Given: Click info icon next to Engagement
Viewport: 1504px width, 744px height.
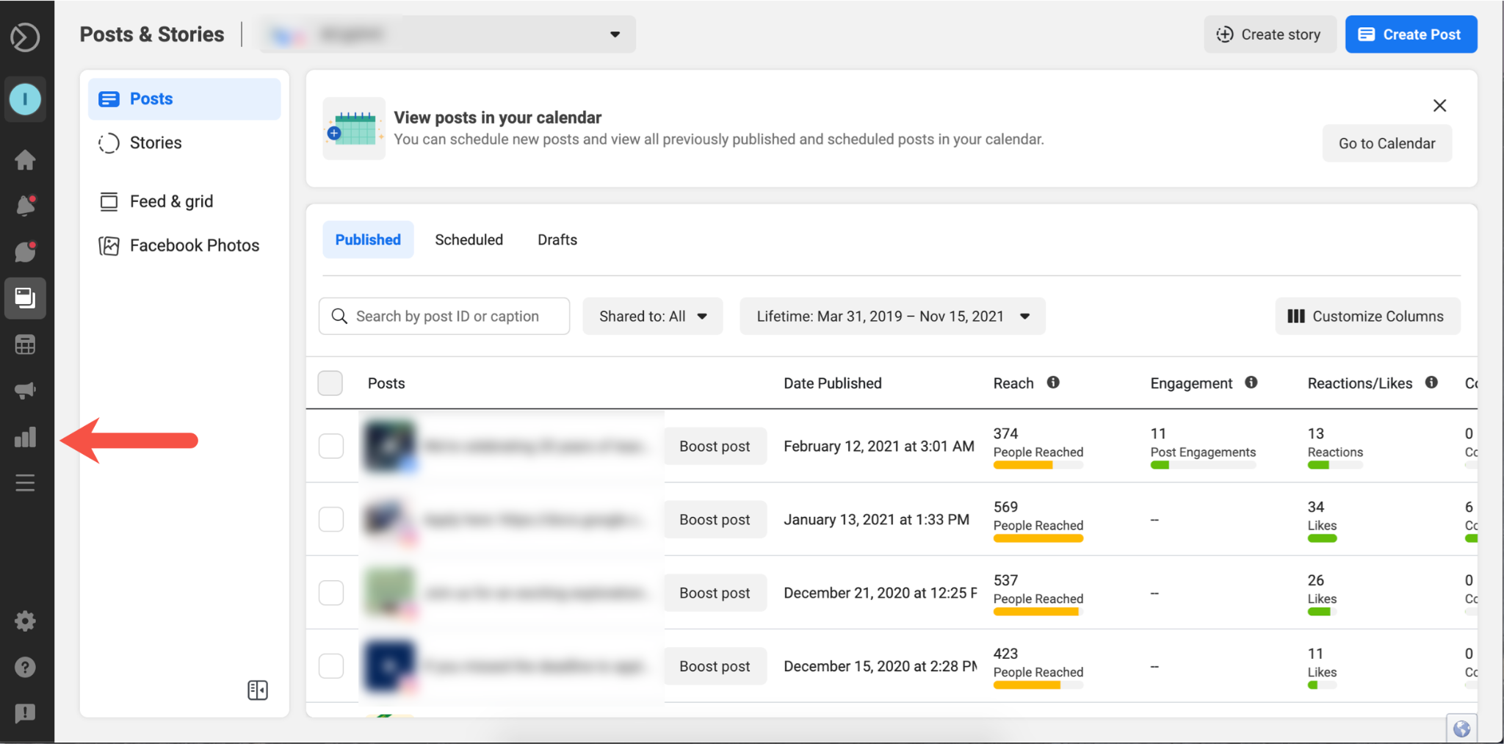Looking at the screenshot, I should point(1251,383).
